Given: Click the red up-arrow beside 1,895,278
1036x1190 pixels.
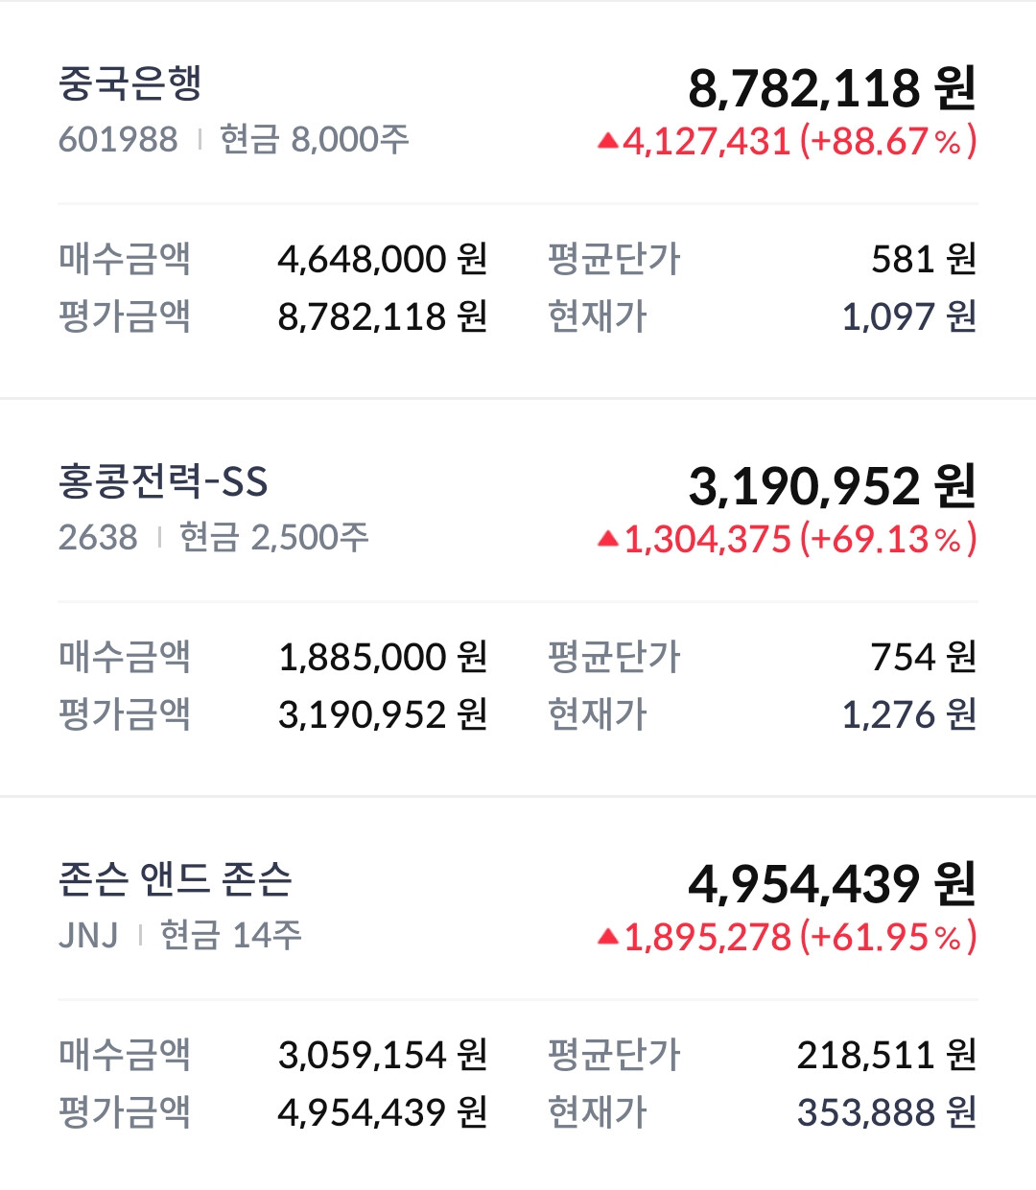Looking at the screenshot, I should [607, 938].
